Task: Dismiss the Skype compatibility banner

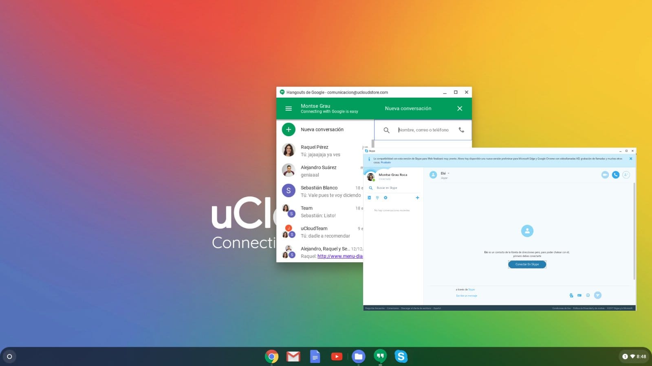Action: (x=631, y=159)
